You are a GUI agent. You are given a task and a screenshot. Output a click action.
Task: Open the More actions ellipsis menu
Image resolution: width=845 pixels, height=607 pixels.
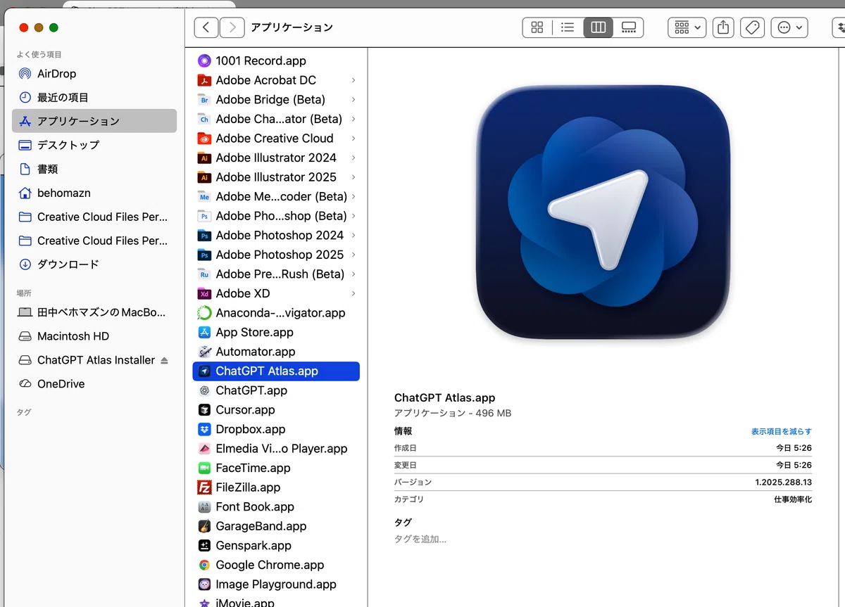[789, 27]
